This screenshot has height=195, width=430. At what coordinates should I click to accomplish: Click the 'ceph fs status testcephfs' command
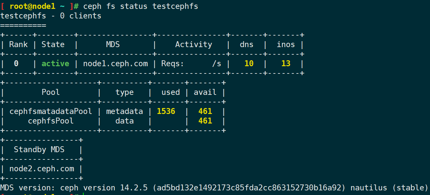coord(141,6)
